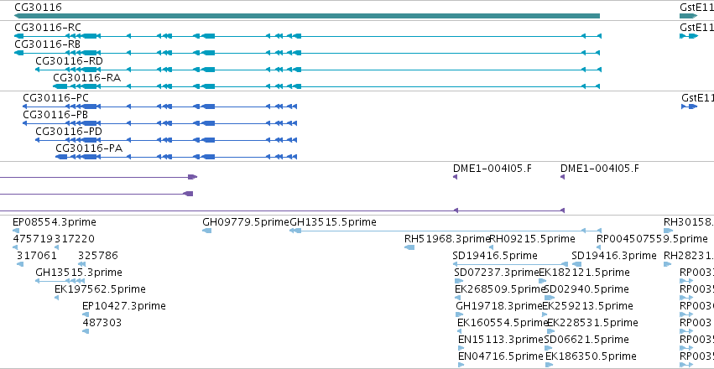Select protein label CG30116-PC
The height and width of the screenshot is (369, 714).
click(x=56, y=98)
